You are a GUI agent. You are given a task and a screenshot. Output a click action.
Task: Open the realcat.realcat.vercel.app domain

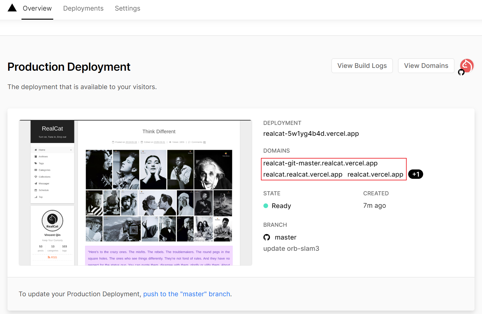pos(303,174)
